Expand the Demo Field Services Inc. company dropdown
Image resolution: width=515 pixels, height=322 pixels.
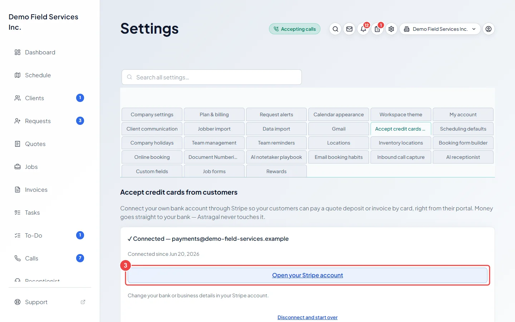tap(440, 29)
